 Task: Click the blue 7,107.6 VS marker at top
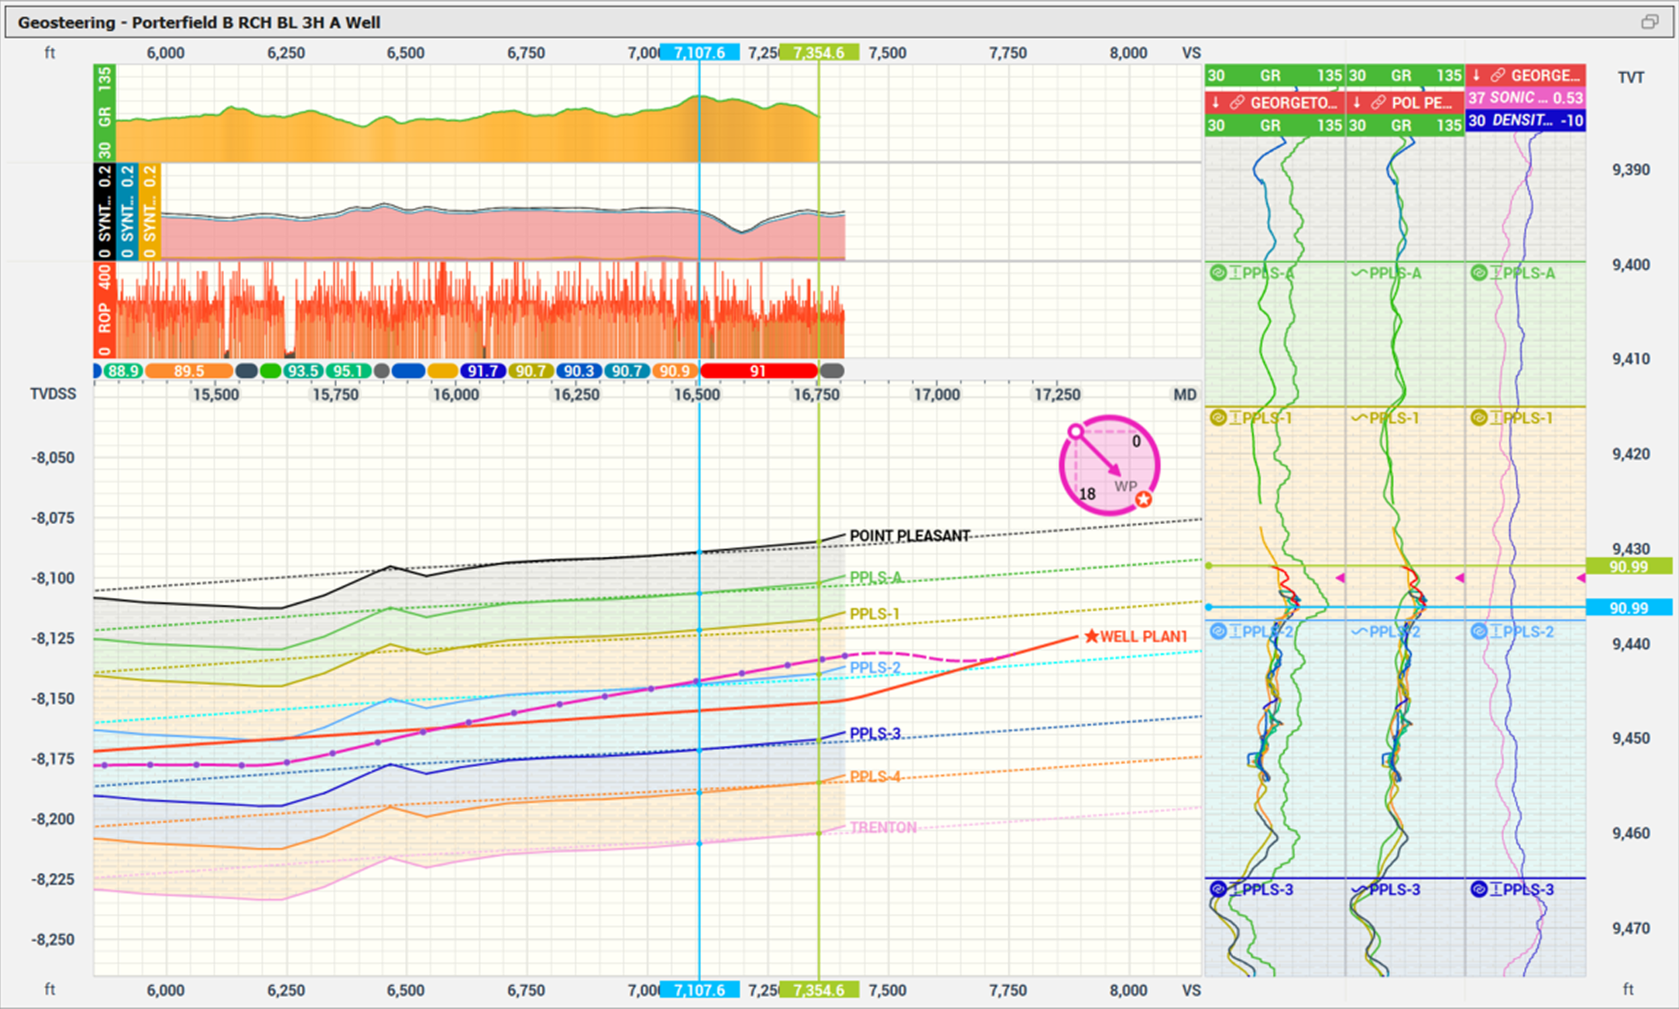click(x=700, y=53)
